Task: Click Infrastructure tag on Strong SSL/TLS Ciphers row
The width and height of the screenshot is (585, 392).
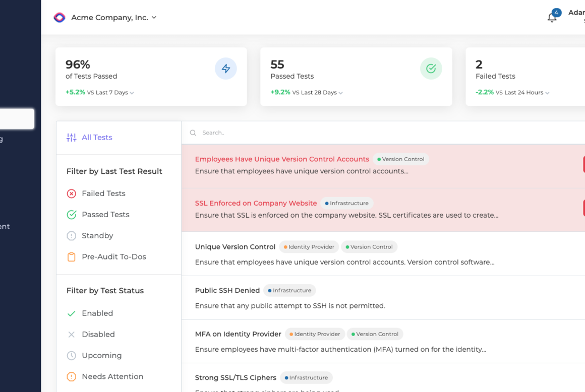Action: point(306,377)
